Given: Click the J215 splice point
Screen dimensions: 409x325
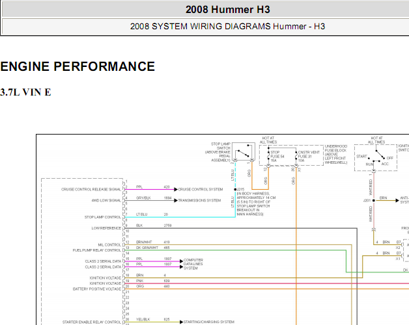Looking at the screenshot, I should [235, 189].
